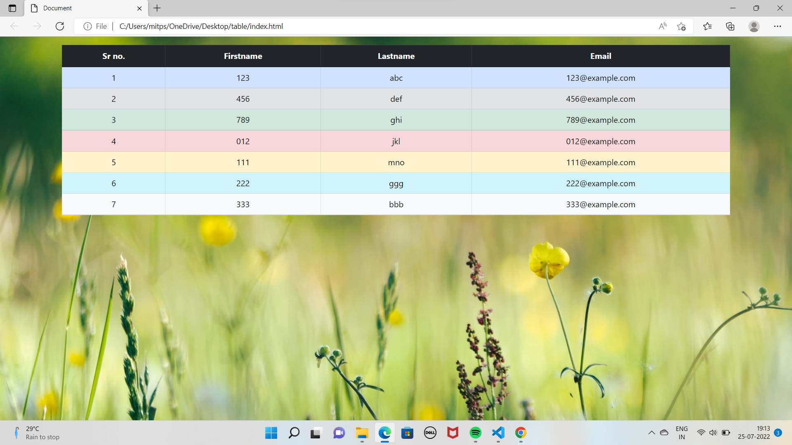792x445 pixels.
Task: Open the Read aloud icon
Action: tap(662, 26)
